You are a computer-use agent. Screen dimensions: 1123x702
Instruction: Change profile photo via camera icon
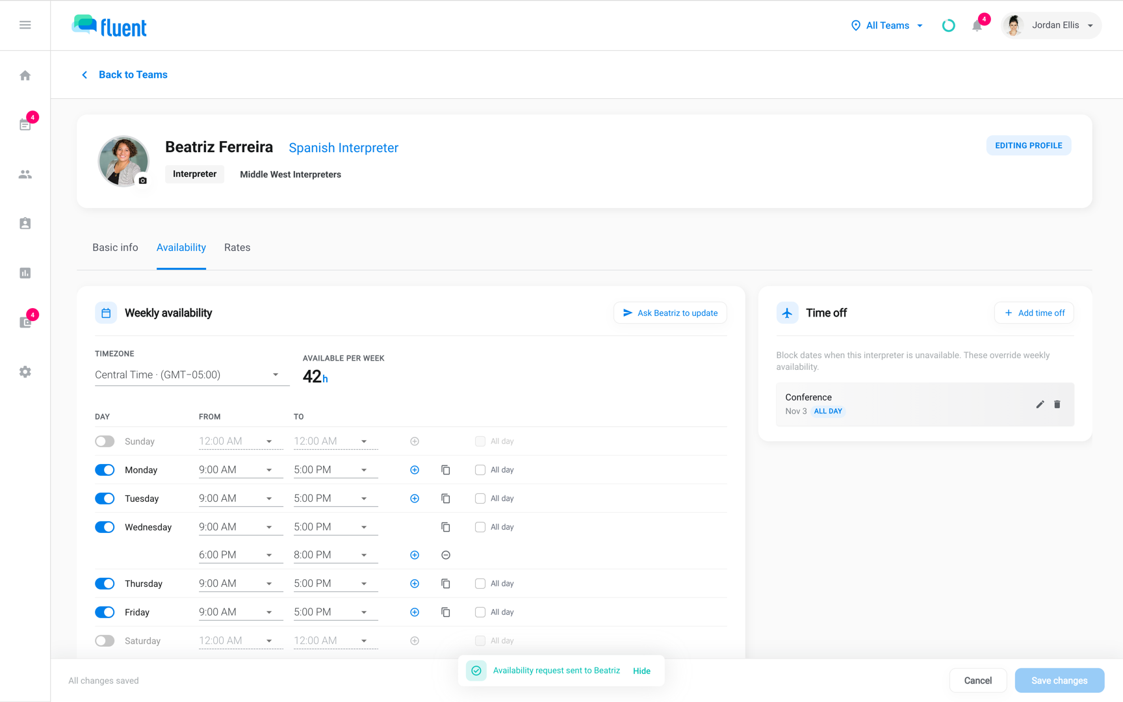[143, 181]
